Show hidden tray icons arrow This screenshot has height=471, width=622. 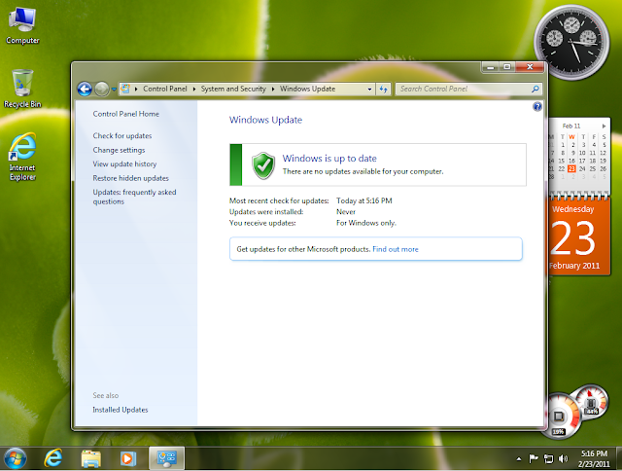click(x=519, y=459)
